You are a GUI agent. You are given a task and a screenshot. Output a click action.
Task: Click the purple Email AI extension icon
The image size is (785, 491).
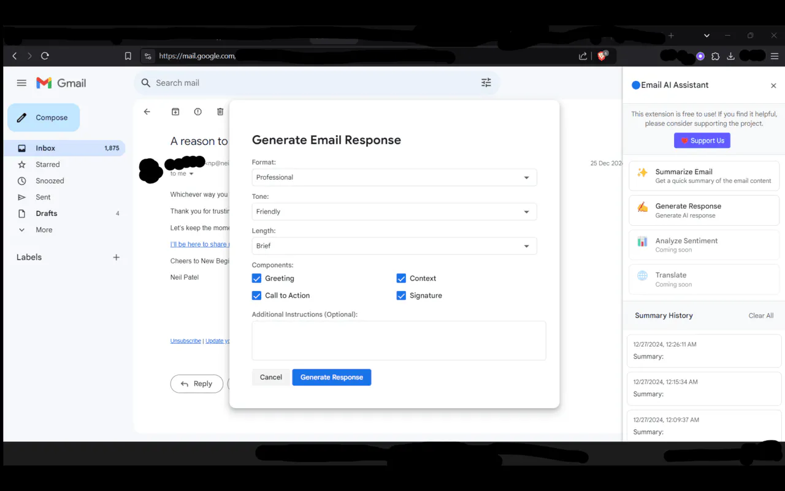point(700,56)
